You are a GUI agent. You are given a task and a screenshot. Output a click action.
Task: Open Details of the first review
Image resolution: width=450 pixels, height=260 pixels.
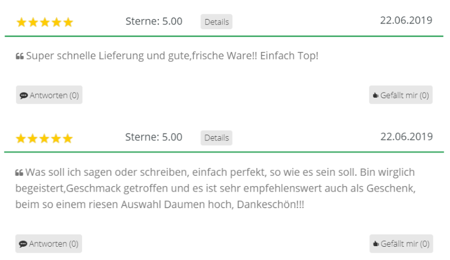216,22
